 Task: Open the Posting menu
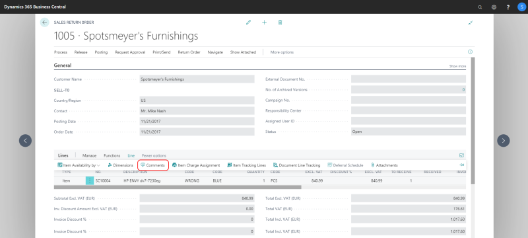pyautogui.click(x=101, y=52)
